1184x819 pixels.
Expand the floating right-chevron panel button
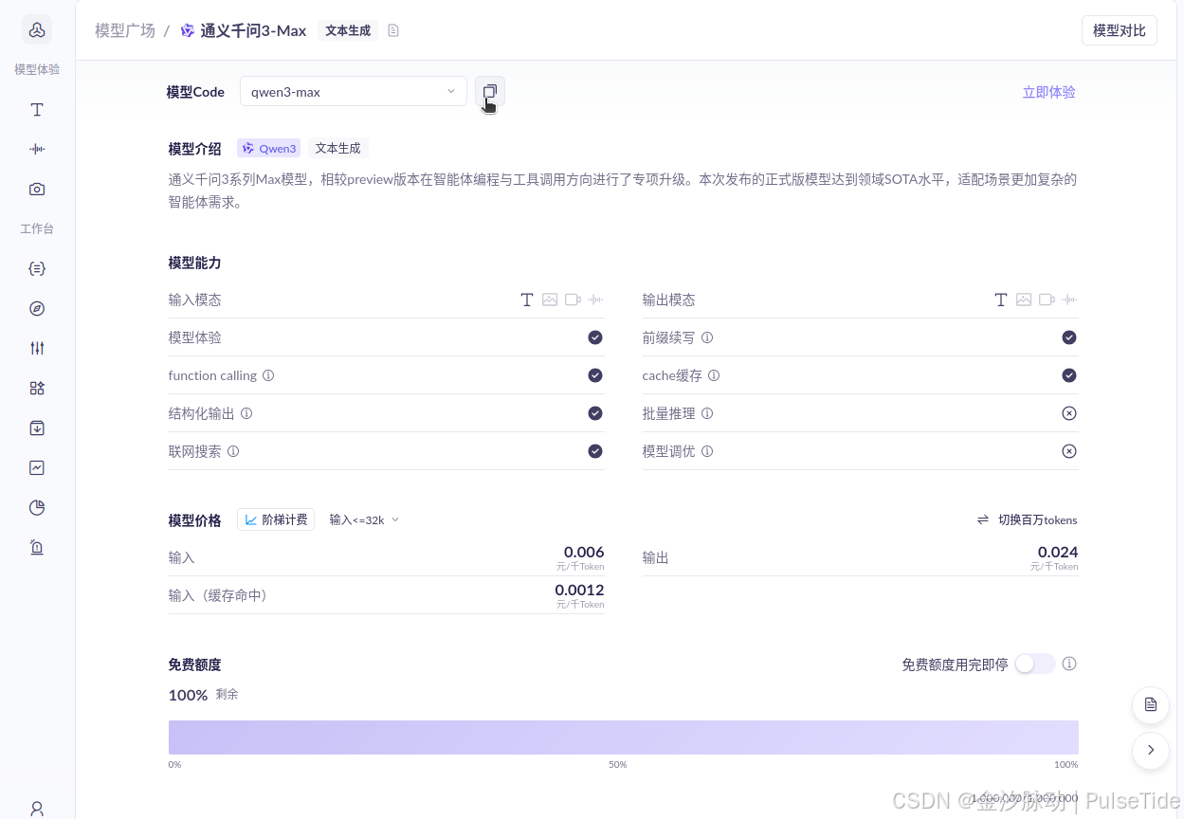1151,750
